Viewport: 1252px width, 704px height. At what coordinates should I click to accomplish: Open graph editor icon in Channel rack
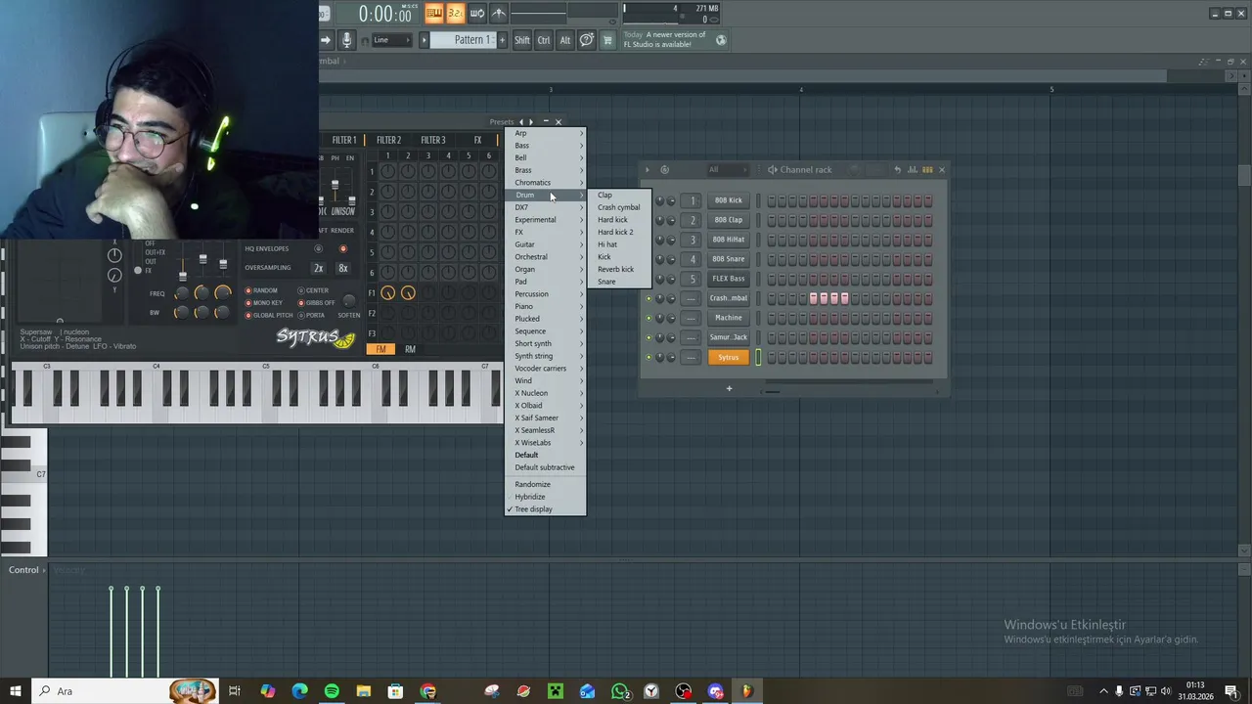[913, 170]
